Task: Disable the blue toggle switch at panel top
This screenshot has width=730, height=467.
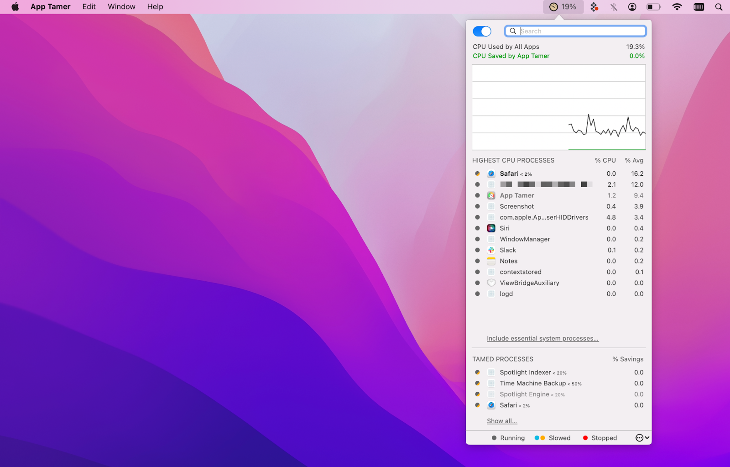Action: [482, 31]
